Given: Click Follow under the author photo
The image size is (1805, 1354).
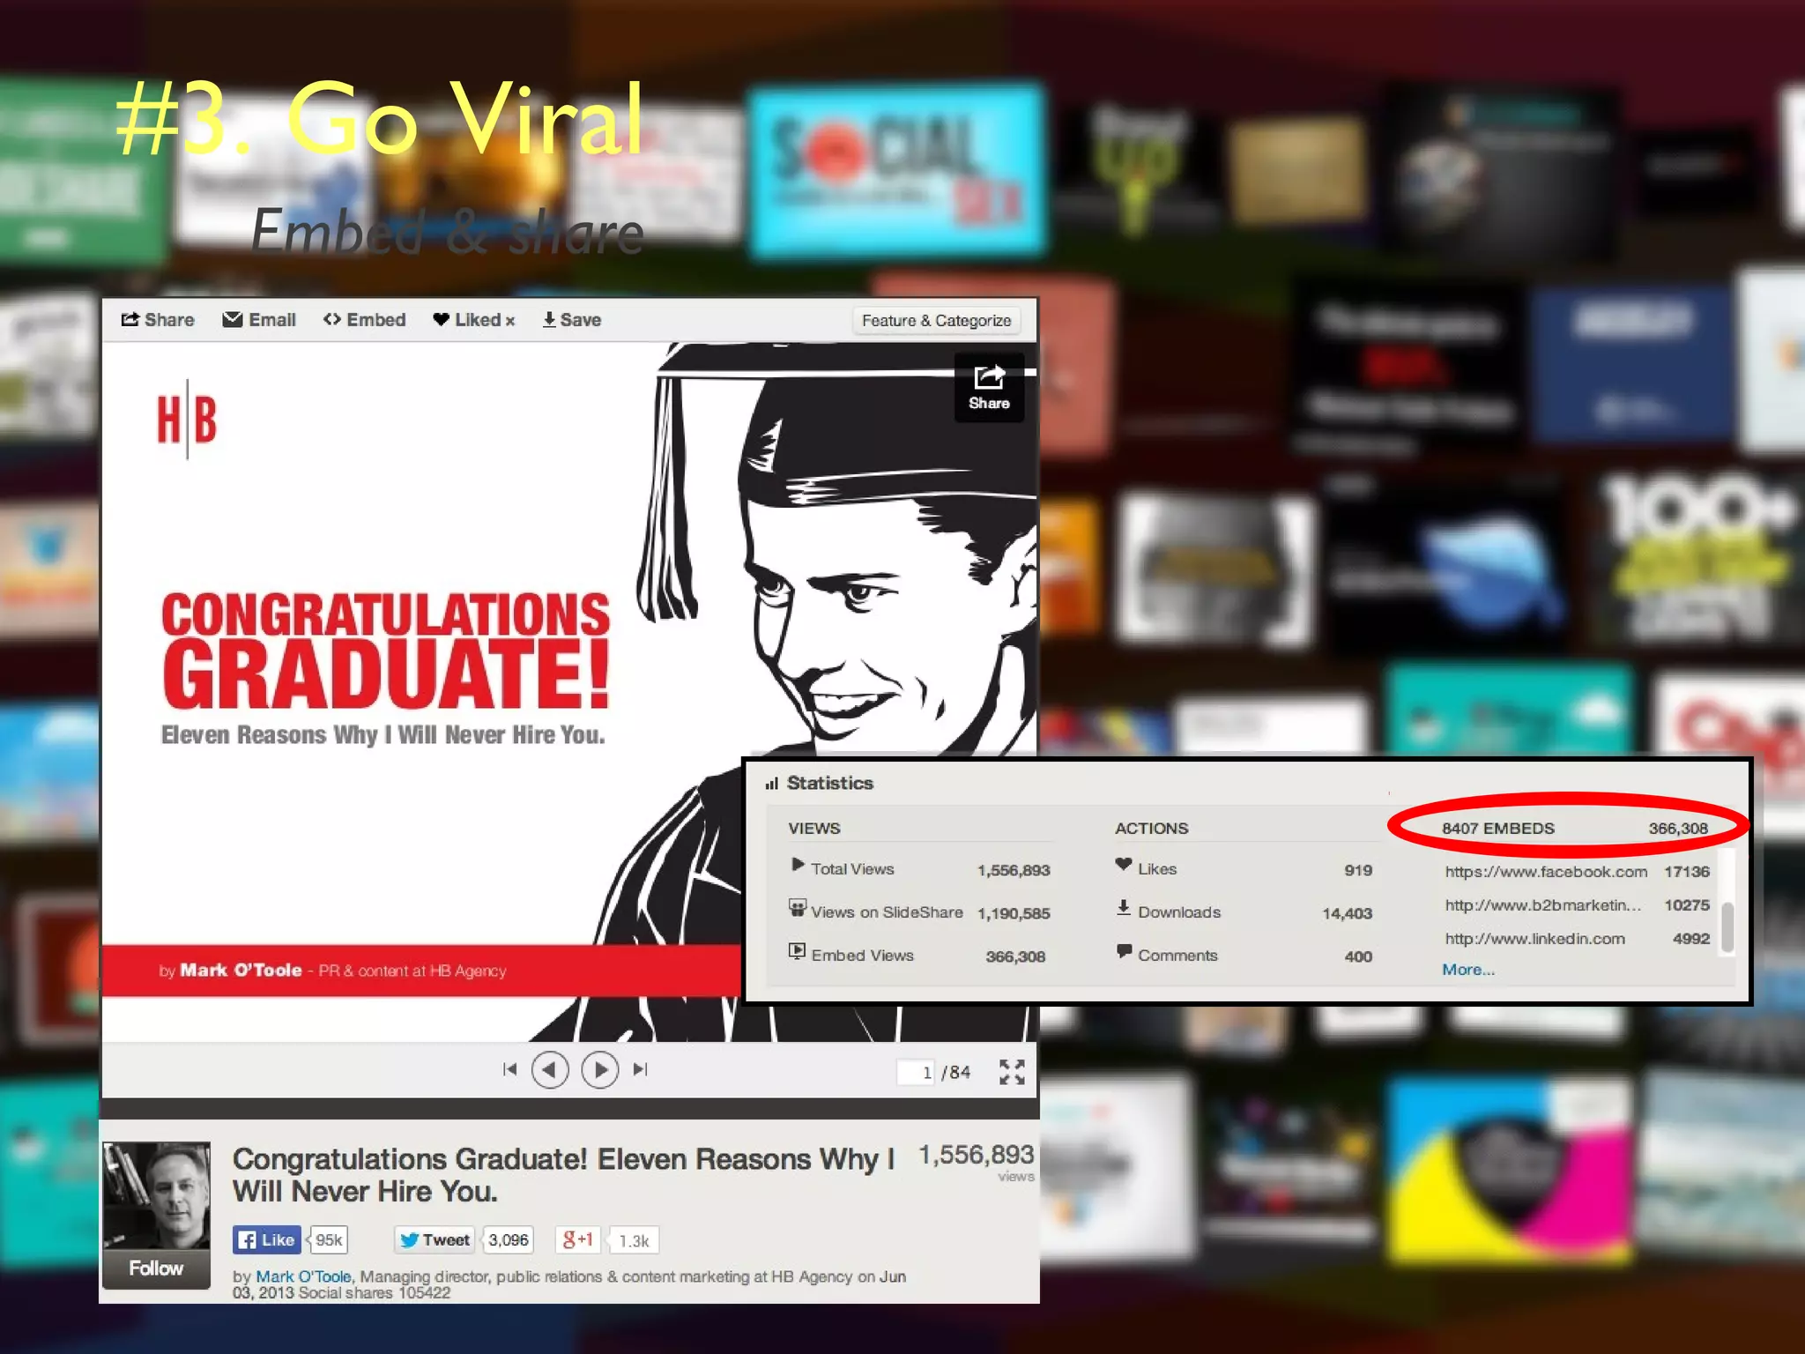Looking at the screenshot, I should click(x=156, y=1268).
